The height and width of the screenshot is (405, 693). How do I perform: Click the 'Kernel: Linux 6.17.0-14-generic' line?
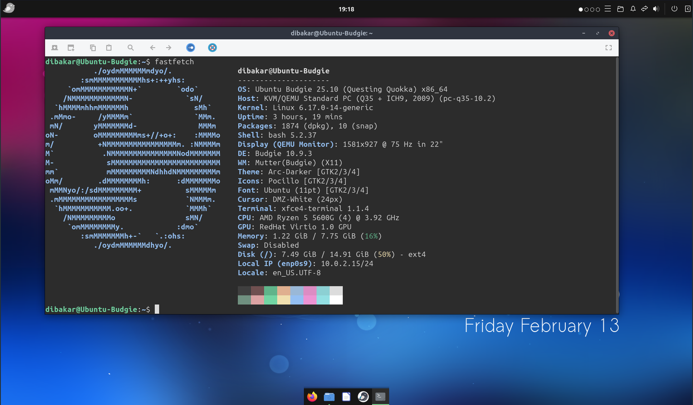(305, 107)
